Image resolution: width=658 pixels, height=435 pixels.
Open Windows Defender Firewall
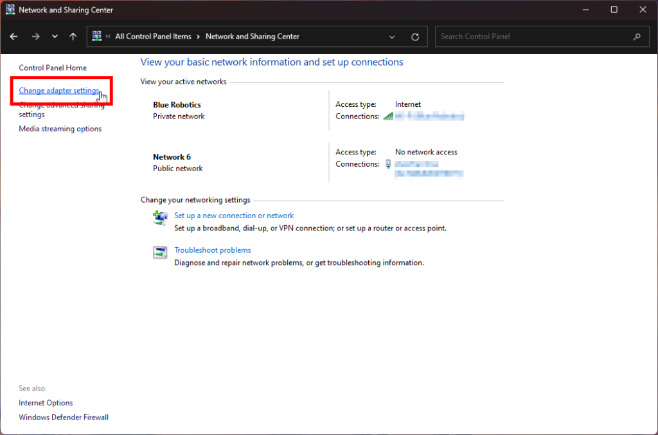63,417
